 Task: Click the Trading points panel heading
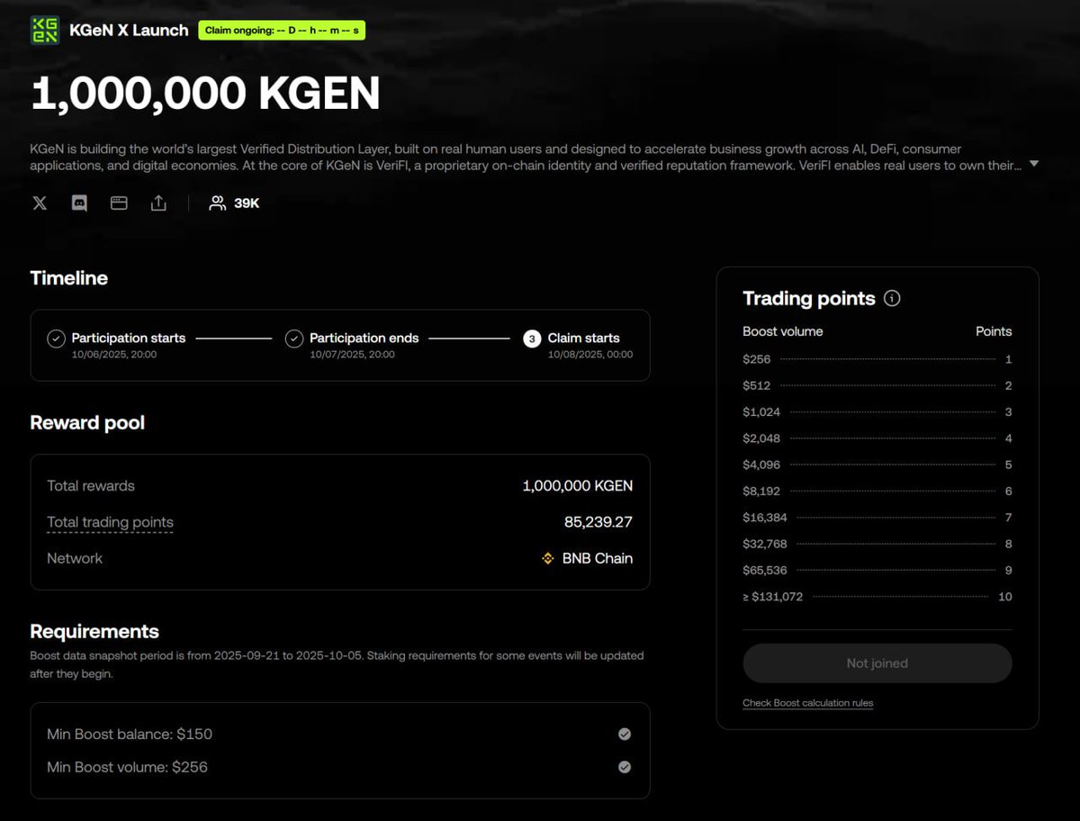click(809, 298)
